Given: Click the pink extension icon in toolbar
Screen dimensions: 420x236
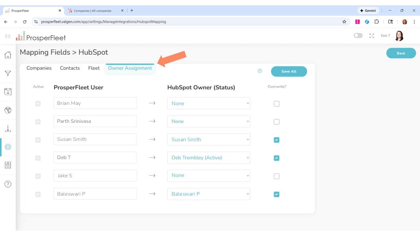Looking at the screenshot, I should 357,22.
